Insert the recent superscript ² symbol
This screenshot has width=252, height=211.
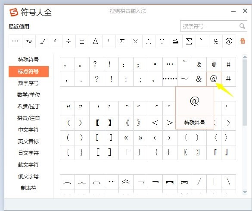pyautogui.click(x=56, y=41)
